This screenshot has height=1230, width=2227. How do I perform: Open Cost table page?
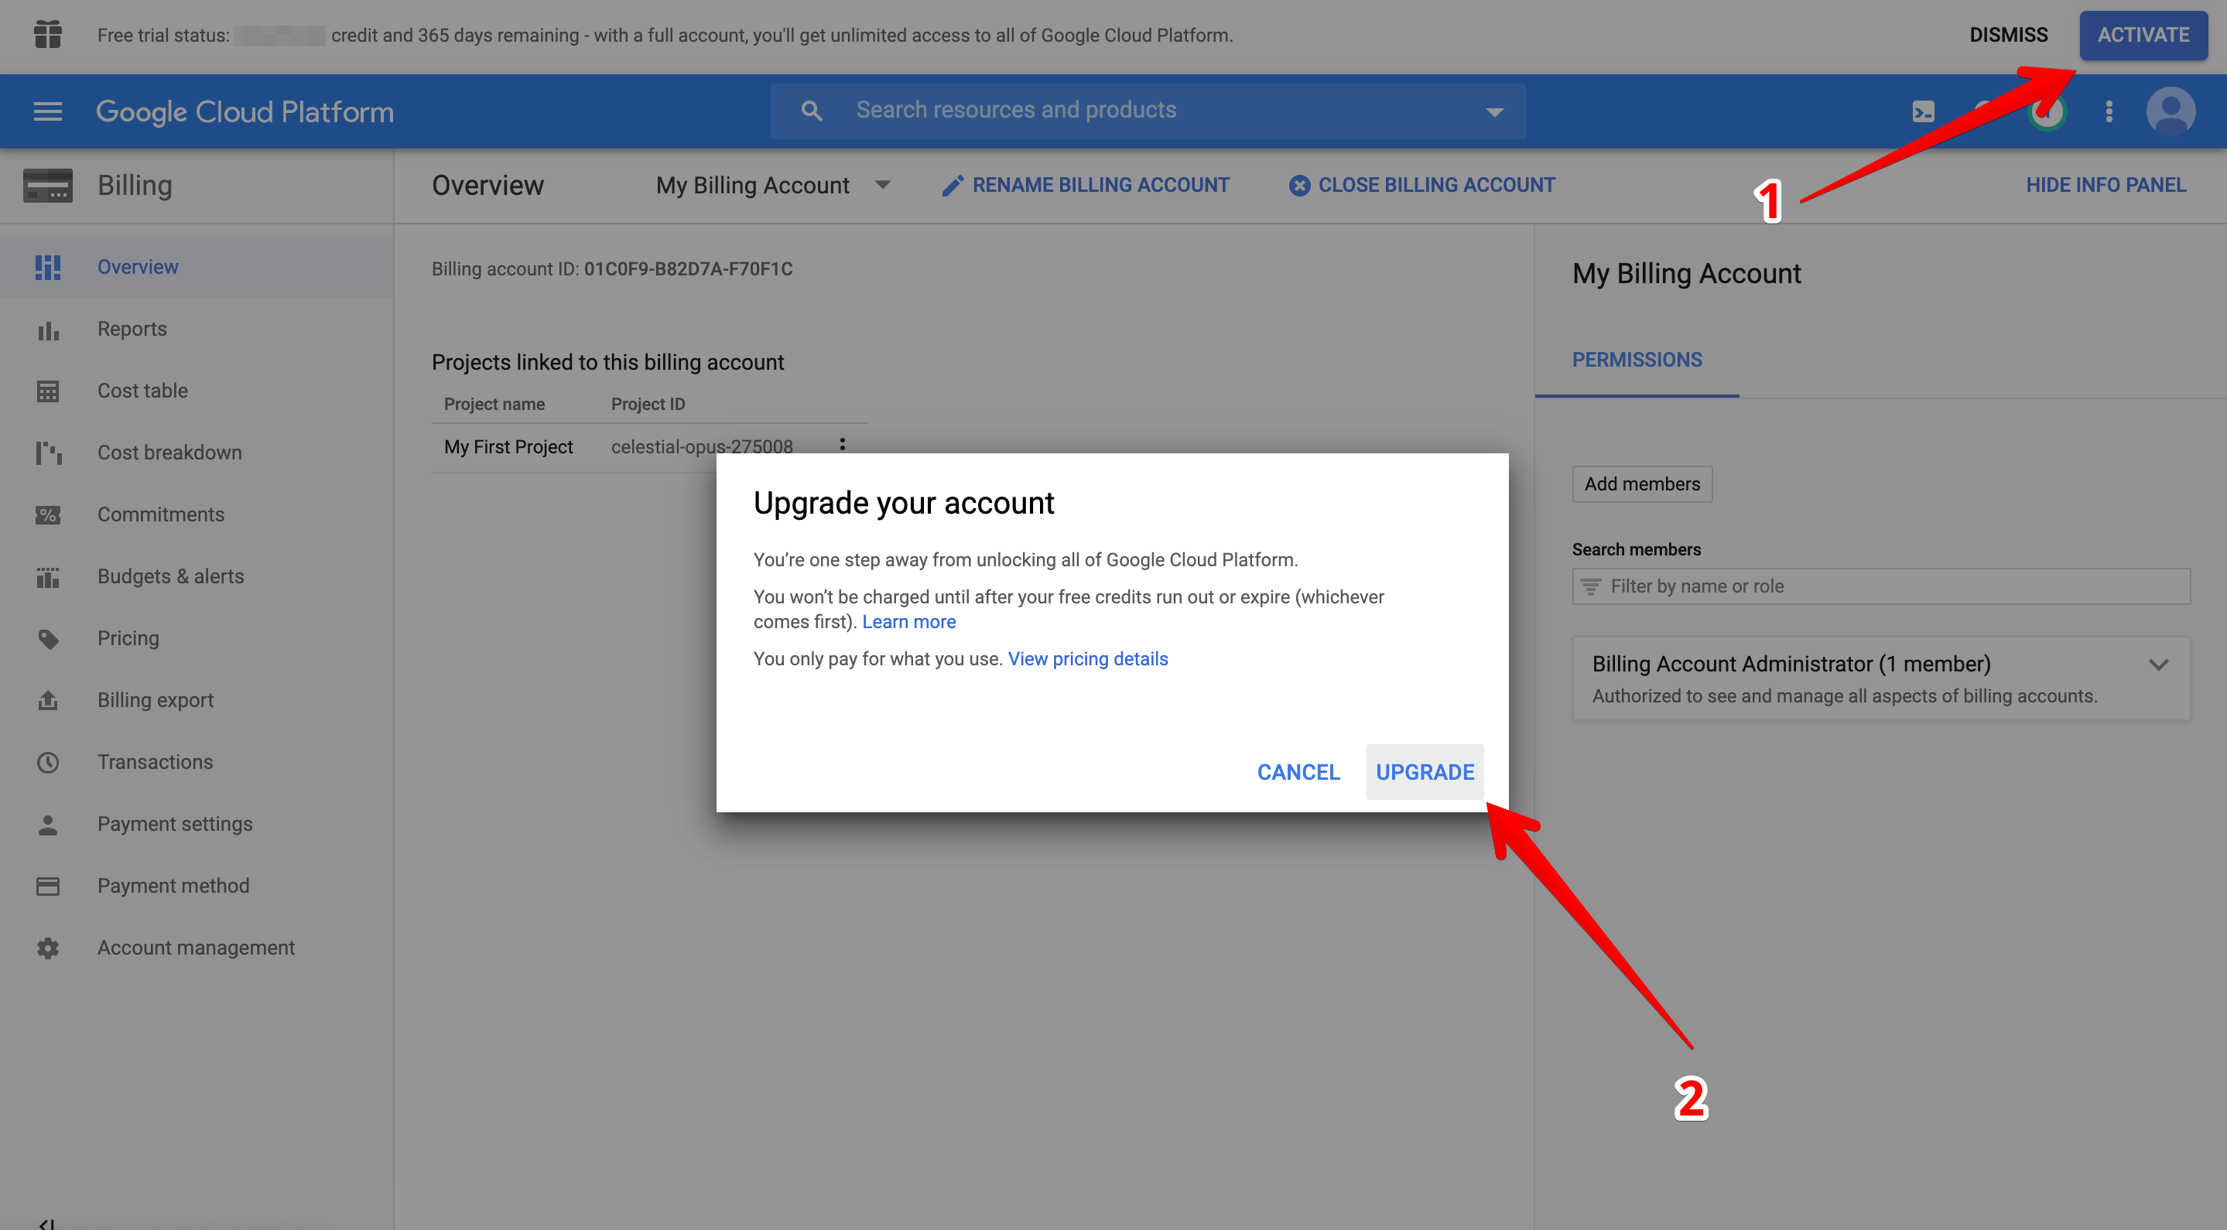[197, 391]
